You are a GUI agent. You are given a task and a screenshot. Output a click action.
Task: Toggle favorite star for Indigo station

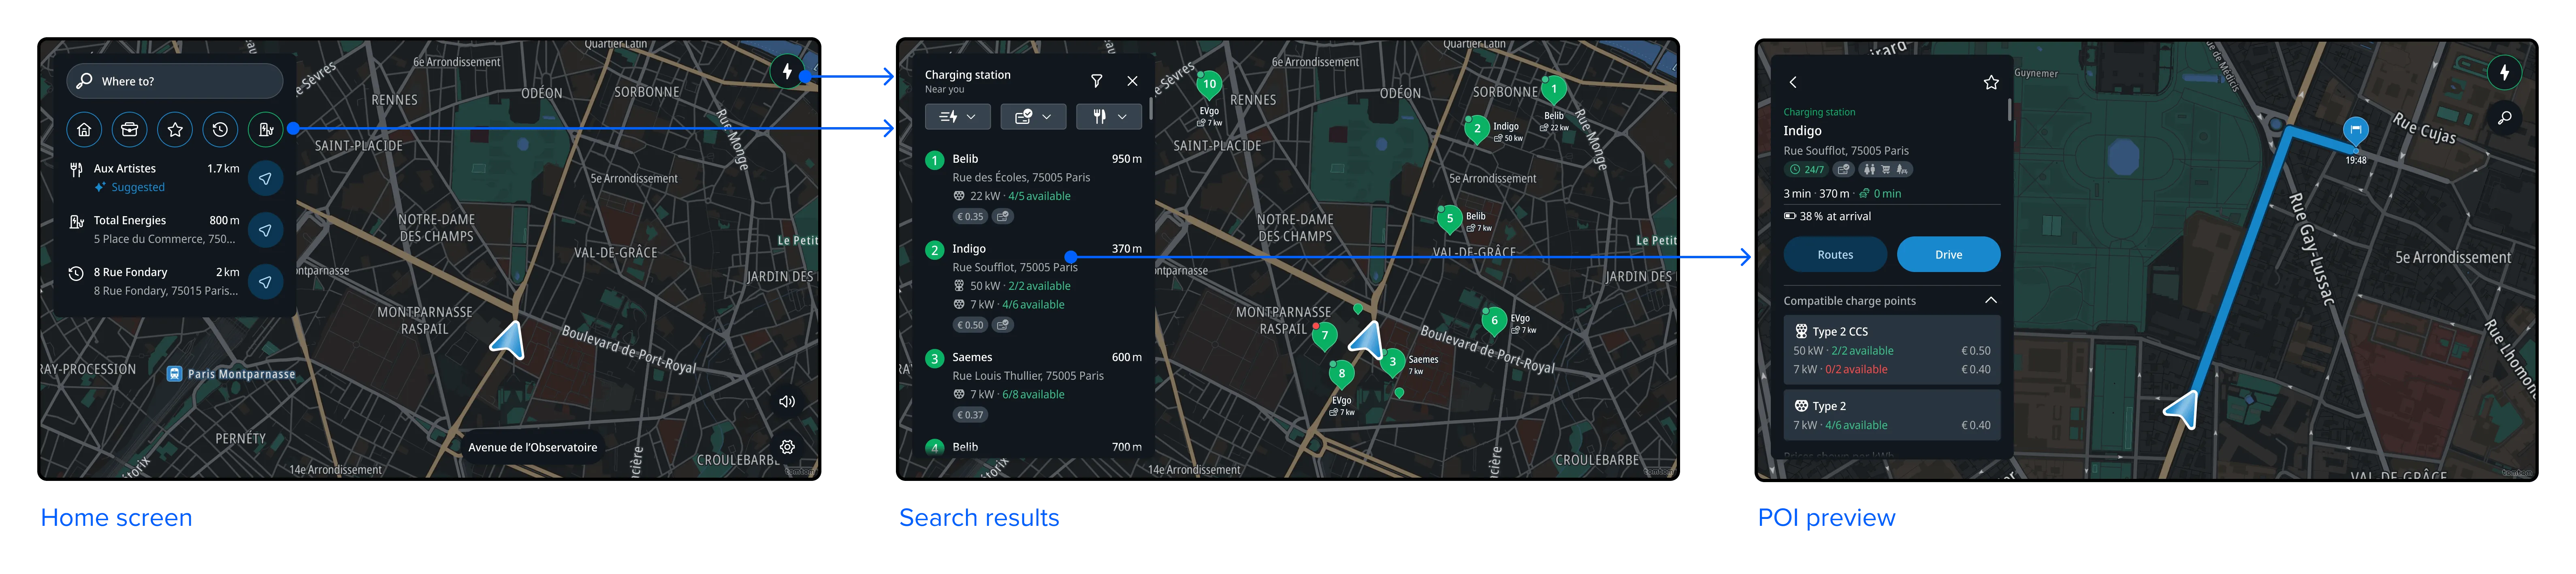coord(1991,83)
